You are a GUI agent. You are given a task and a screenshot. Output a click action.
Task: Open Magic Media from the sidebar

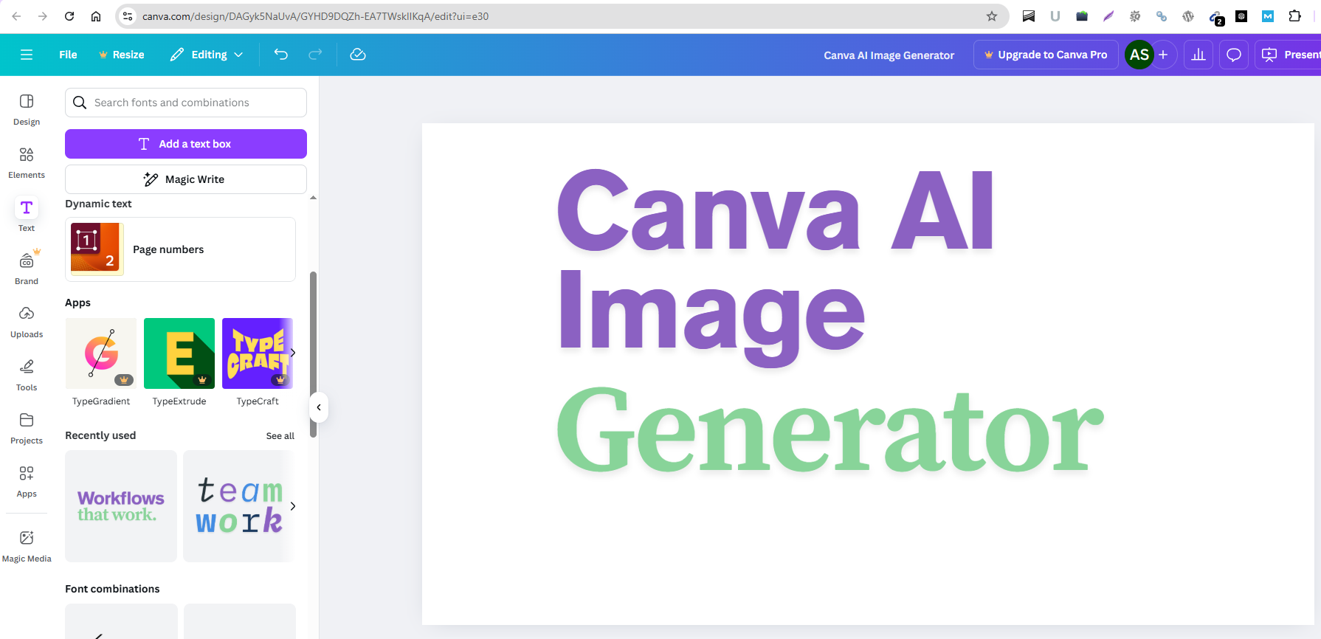point(27,546)
